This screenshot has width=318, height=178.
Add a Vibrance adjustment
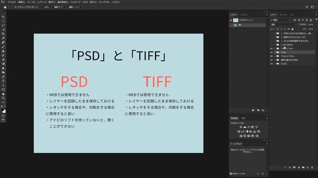[256, 127]
